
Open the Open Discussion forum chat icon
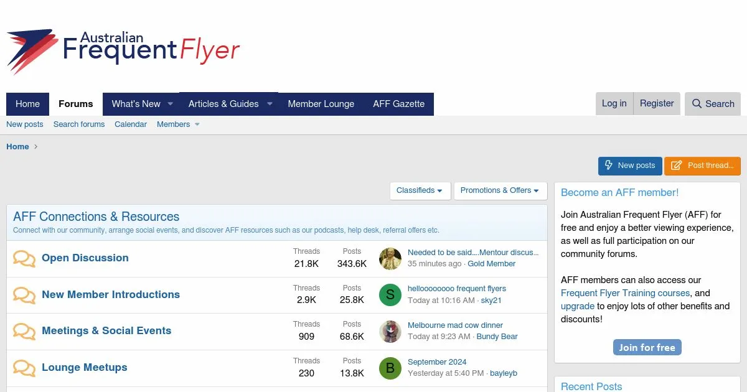[x=24, y=258]
